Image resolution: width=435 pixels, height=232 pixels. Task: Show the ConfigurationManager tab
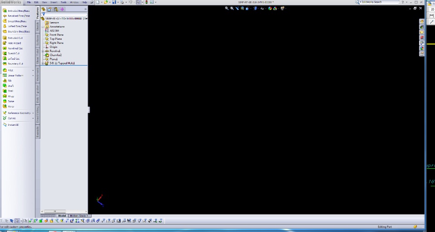click(56, 9)
